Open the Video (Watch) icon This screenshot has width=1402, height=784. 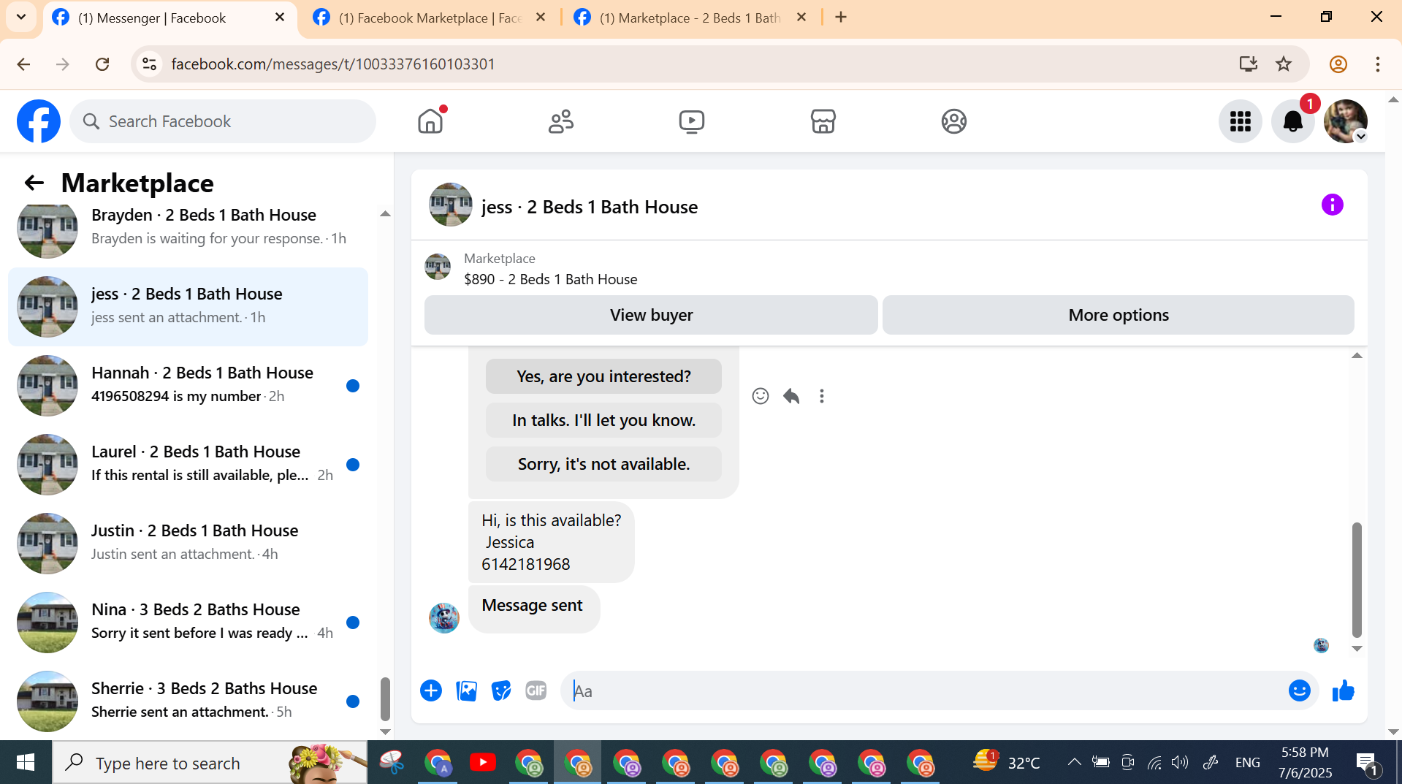(x=692, y=121)
